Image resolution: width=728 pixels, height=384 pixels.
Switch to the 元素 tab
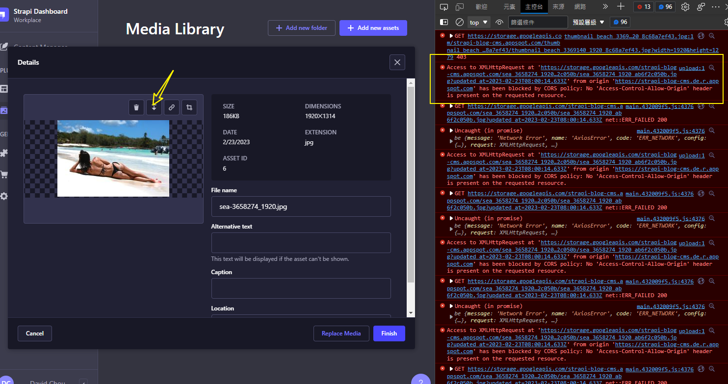[509, 7]
